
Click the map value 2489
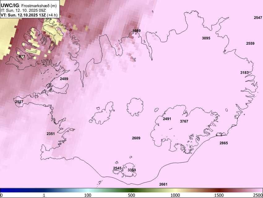pyautogui.click(x=64, y=79)
